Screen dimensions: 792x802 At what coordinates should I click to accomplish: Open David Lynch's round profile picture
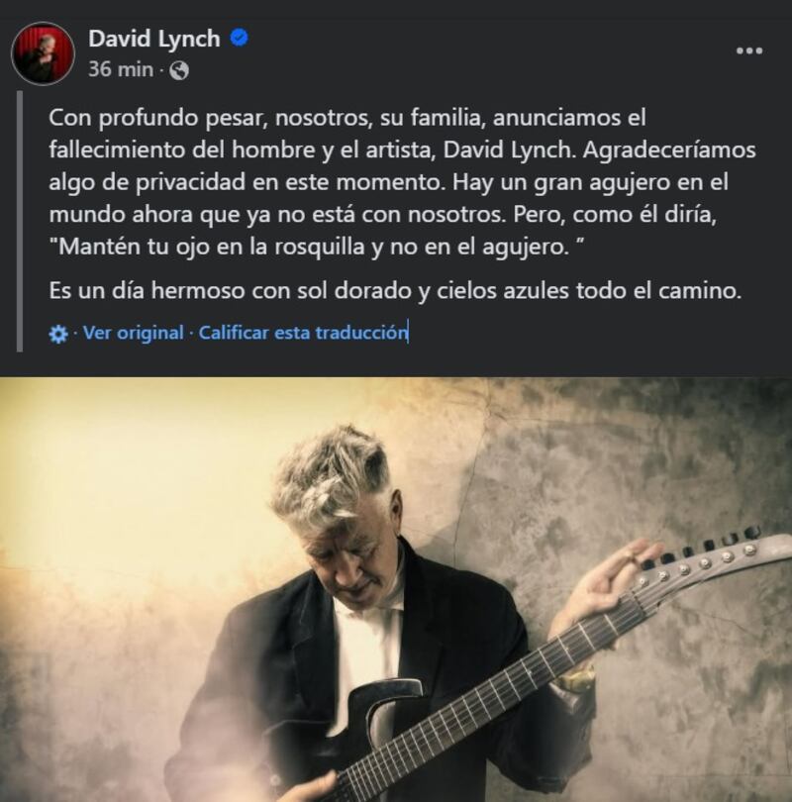coord(43,53)
